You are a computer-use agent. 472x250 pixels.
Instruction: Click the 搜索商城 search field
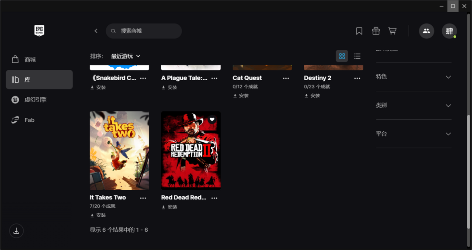[149, 31]
